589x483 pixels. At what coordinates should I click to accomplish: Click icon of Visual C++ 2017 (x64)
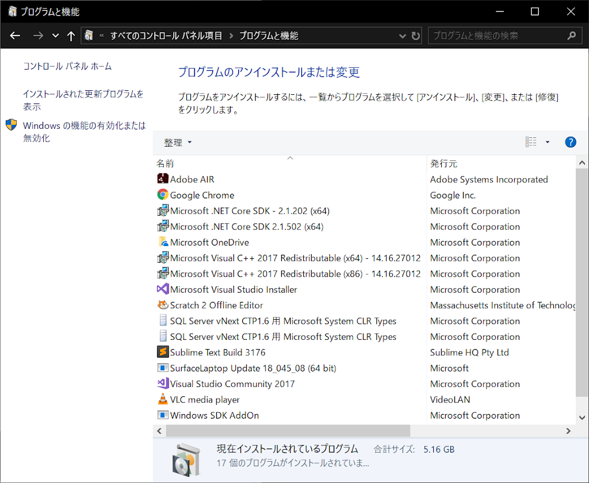tap(163, 258)
